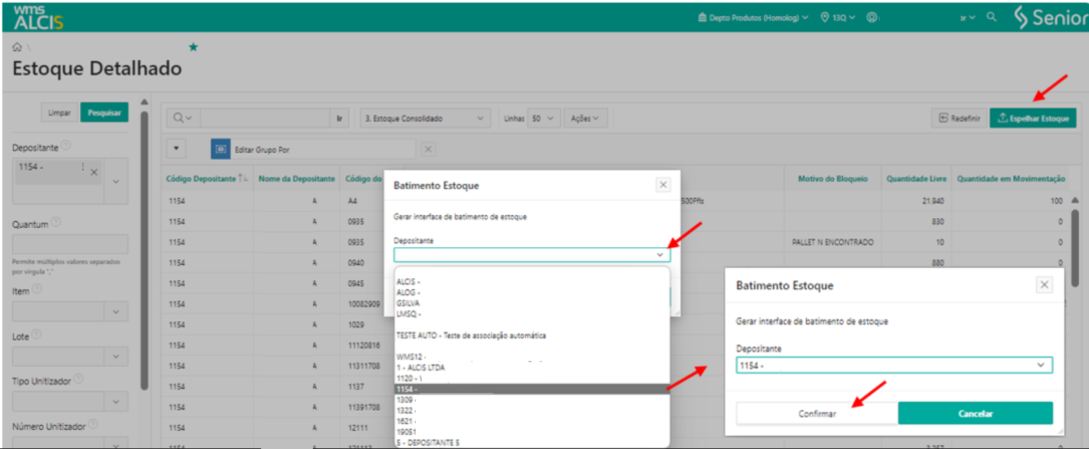Open Depositante 1154 combo in right dialog
The width and height of the screenshot is (1089, 449).
pyautogui.click(x=894, y=366)
